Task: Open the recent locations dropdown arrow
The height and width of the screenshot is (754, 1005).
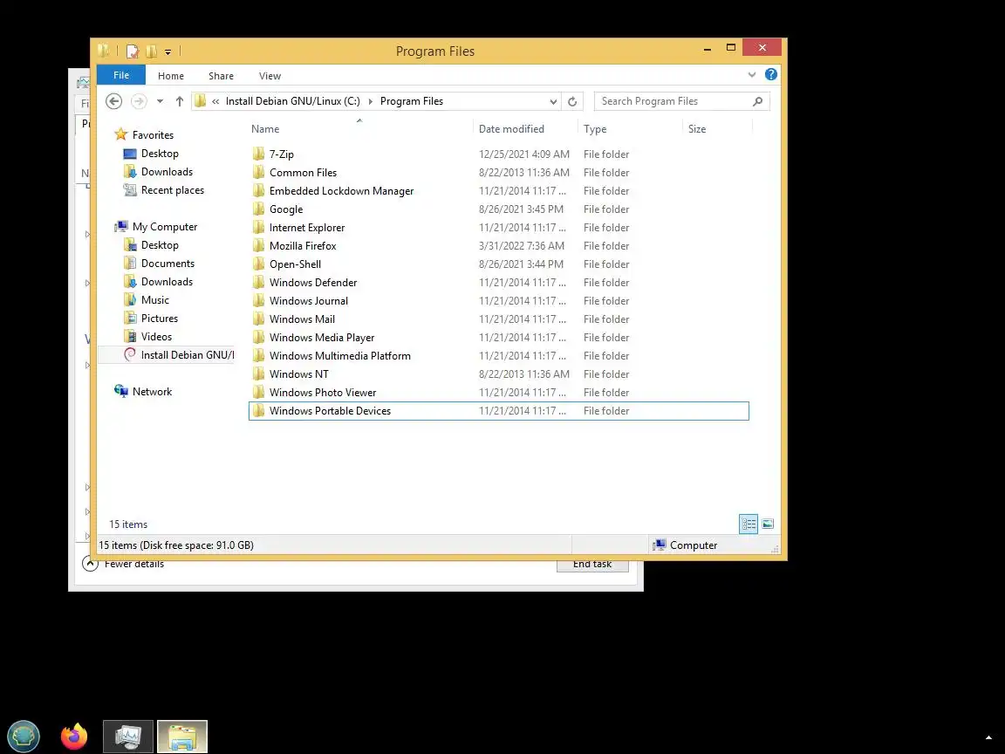Action: 161,101
